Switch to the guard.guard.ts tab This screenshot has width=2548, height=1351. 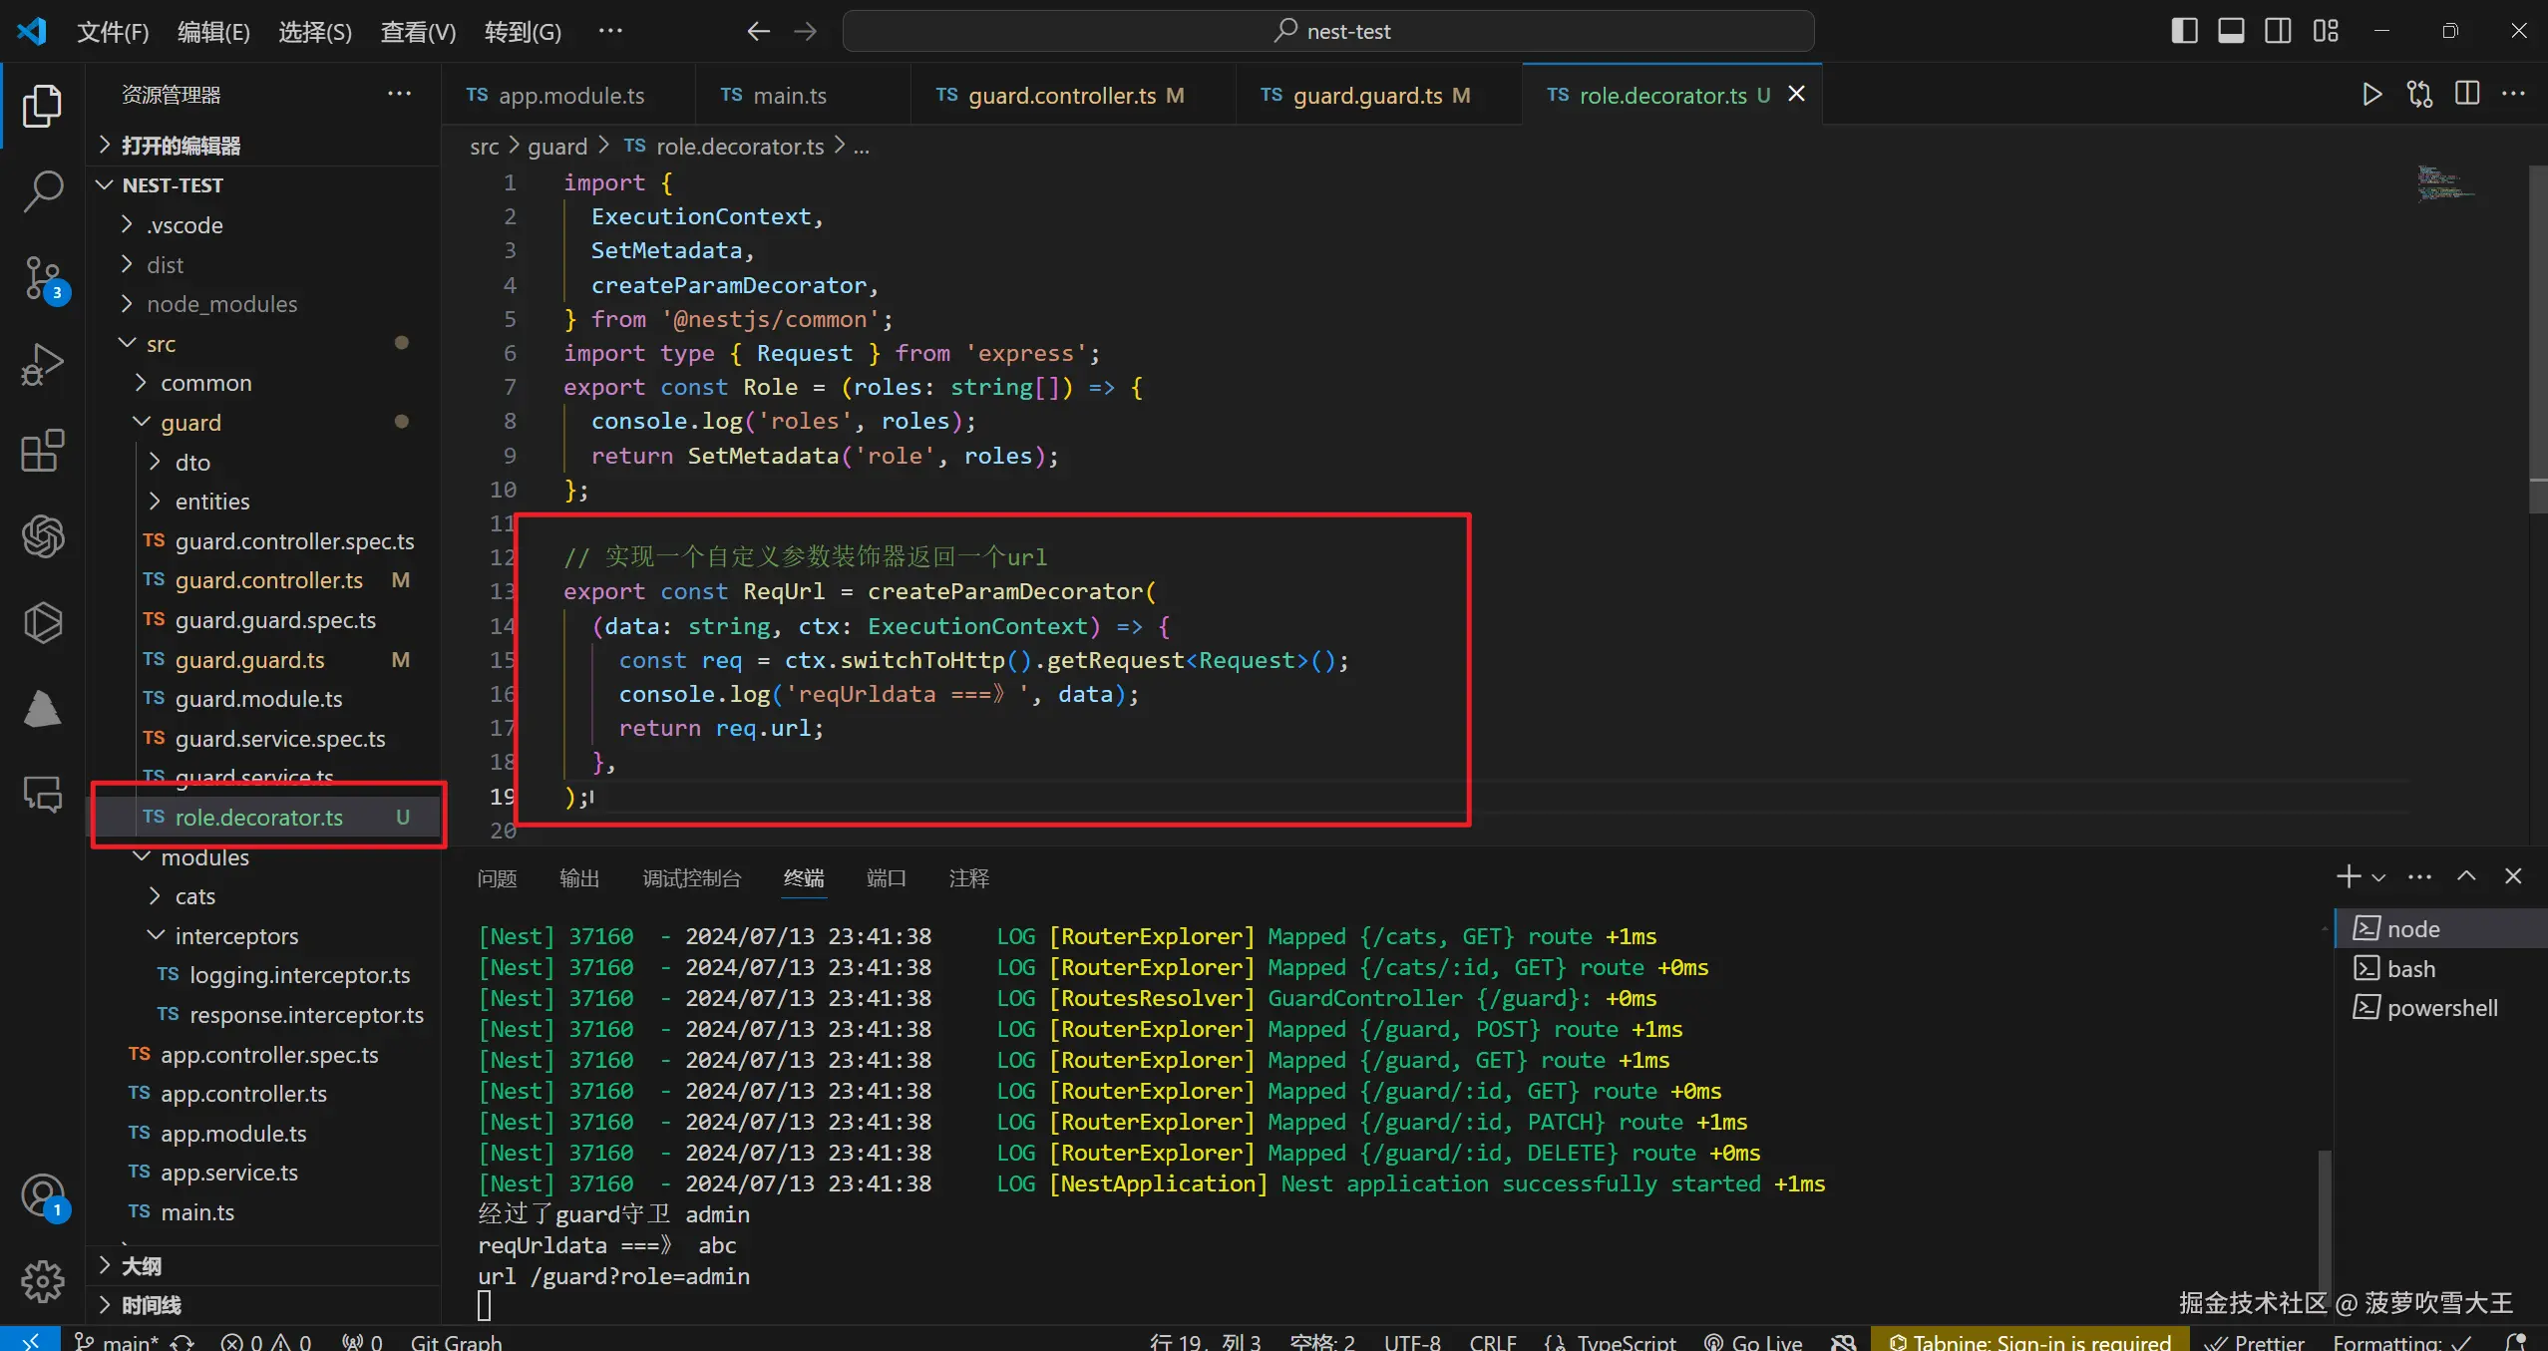pos(1366,96)
